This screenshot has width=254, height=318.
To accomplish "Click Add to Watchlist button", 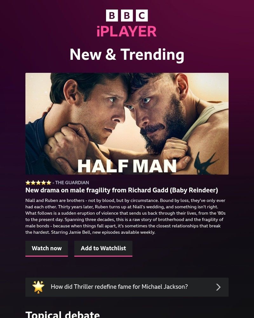I will [x=103, y=248].
